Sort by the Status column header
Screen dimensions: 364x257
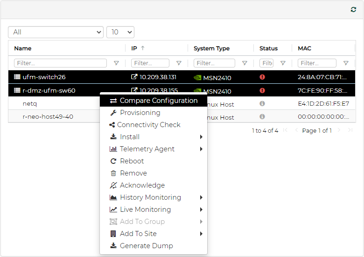click(268, 48)
